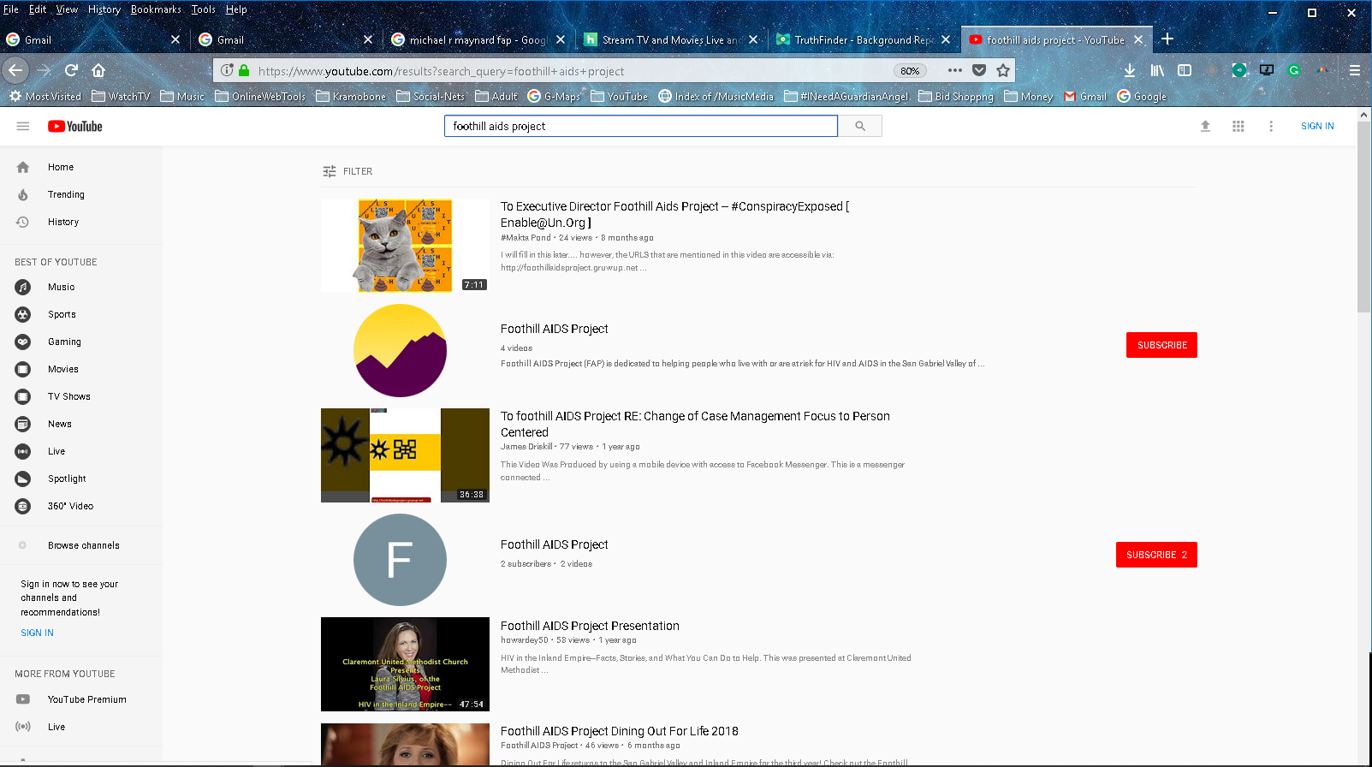Open the Bid Shopping bookmarks folder

tap(956, 97)
